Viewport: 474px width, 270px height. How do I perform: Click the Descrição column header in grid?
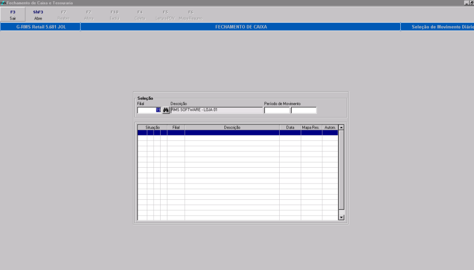232,128
